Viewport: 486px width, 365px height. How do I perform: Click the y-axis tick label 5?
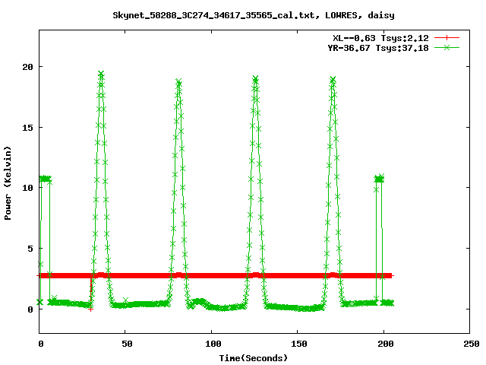click(30, 249)
